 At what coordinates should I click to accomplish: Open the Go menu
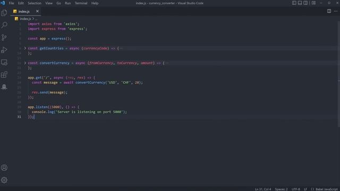[59, 3]
